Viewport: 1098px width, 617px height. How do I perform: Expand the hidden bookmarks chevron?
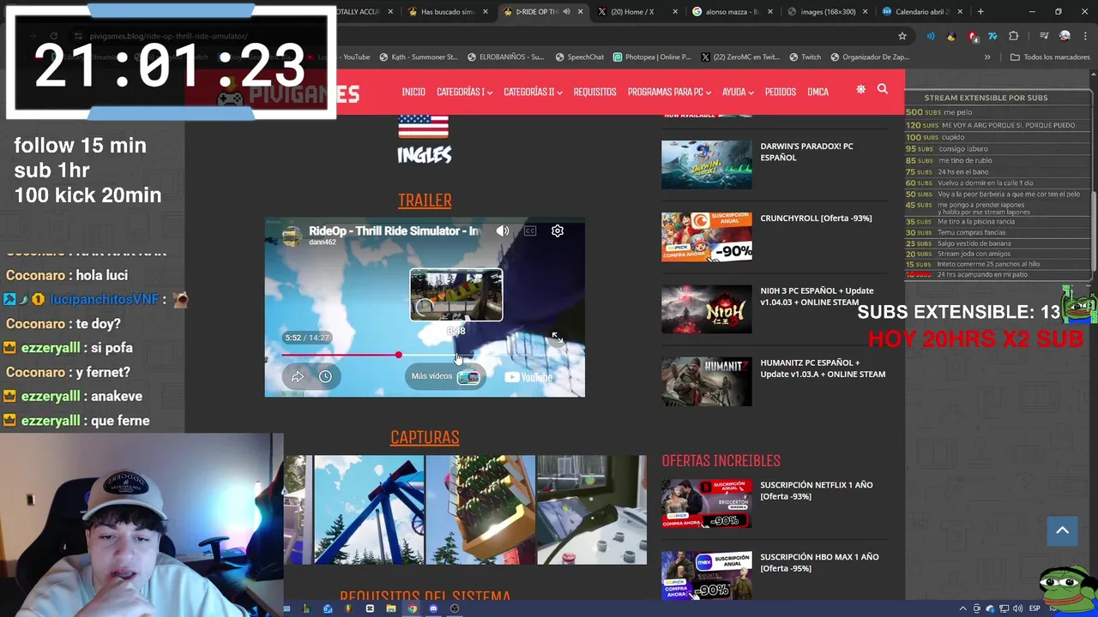(987, 57)
